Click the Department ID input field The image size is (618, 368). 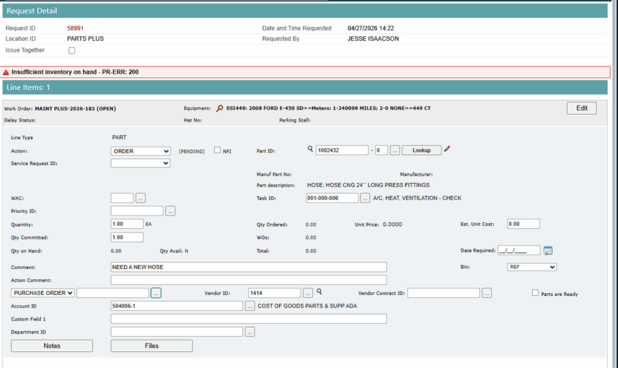point(177,332)
